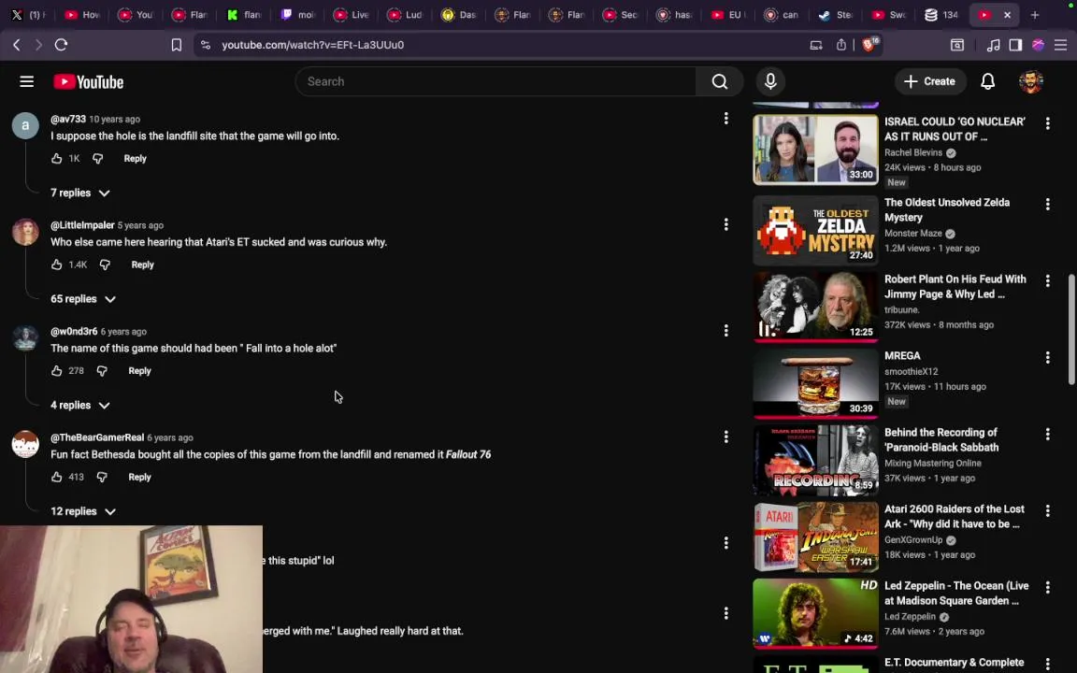The height and width of the screenshot is (673, 1077).
Task: Reply to @av733 comment
Action: [136, 159]
